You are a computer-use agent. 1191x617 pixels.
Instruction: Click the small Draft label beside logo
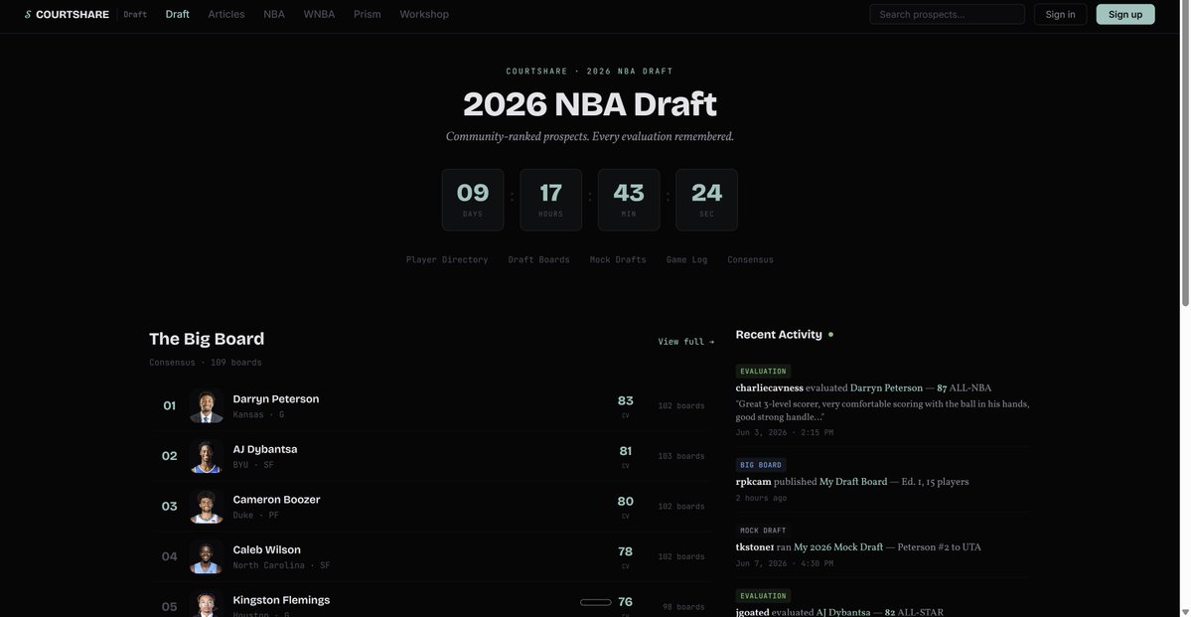[x=135, y=15]
